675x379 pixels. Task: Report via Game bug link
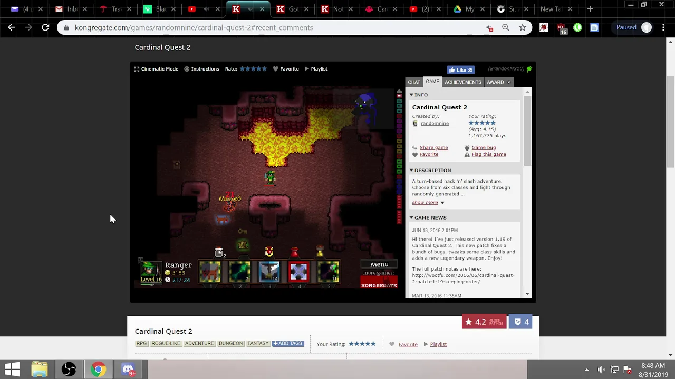tap(484, 147)
